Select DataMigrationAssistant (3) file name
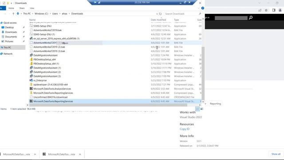This screenshot has height=160, width=284. [x=47, y=76]
